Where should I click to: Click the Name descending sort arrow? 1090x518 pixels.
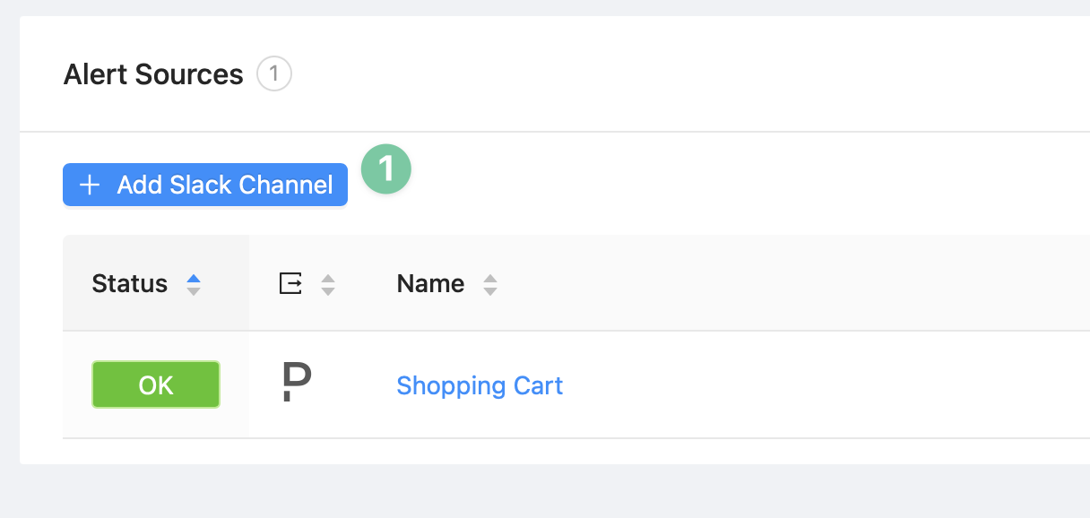489,291
